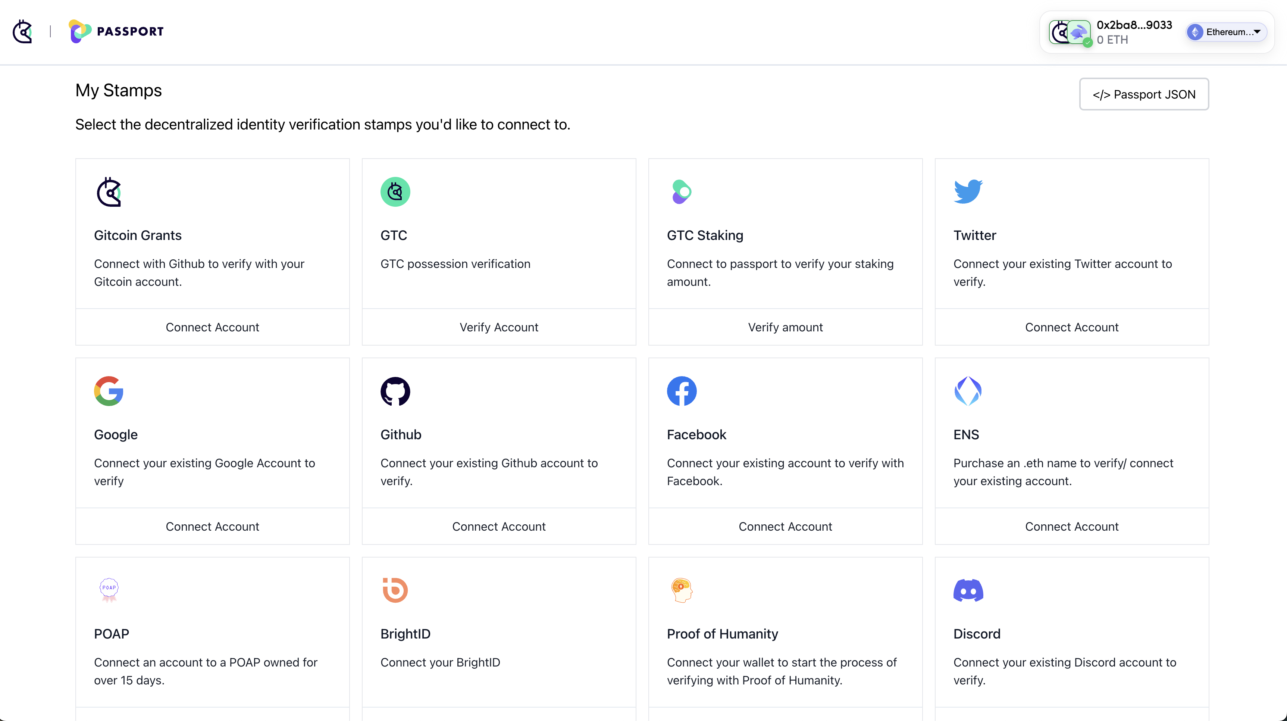This screenshot has width=1287, height=721.
Task: Click the Ethereum logo in network selector
Action: (x=1195, y=32)
